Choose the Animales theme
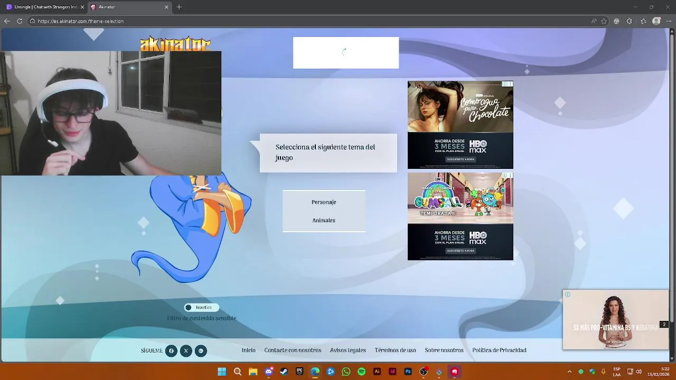Viewport: 676px width, 380px height. 324,221
